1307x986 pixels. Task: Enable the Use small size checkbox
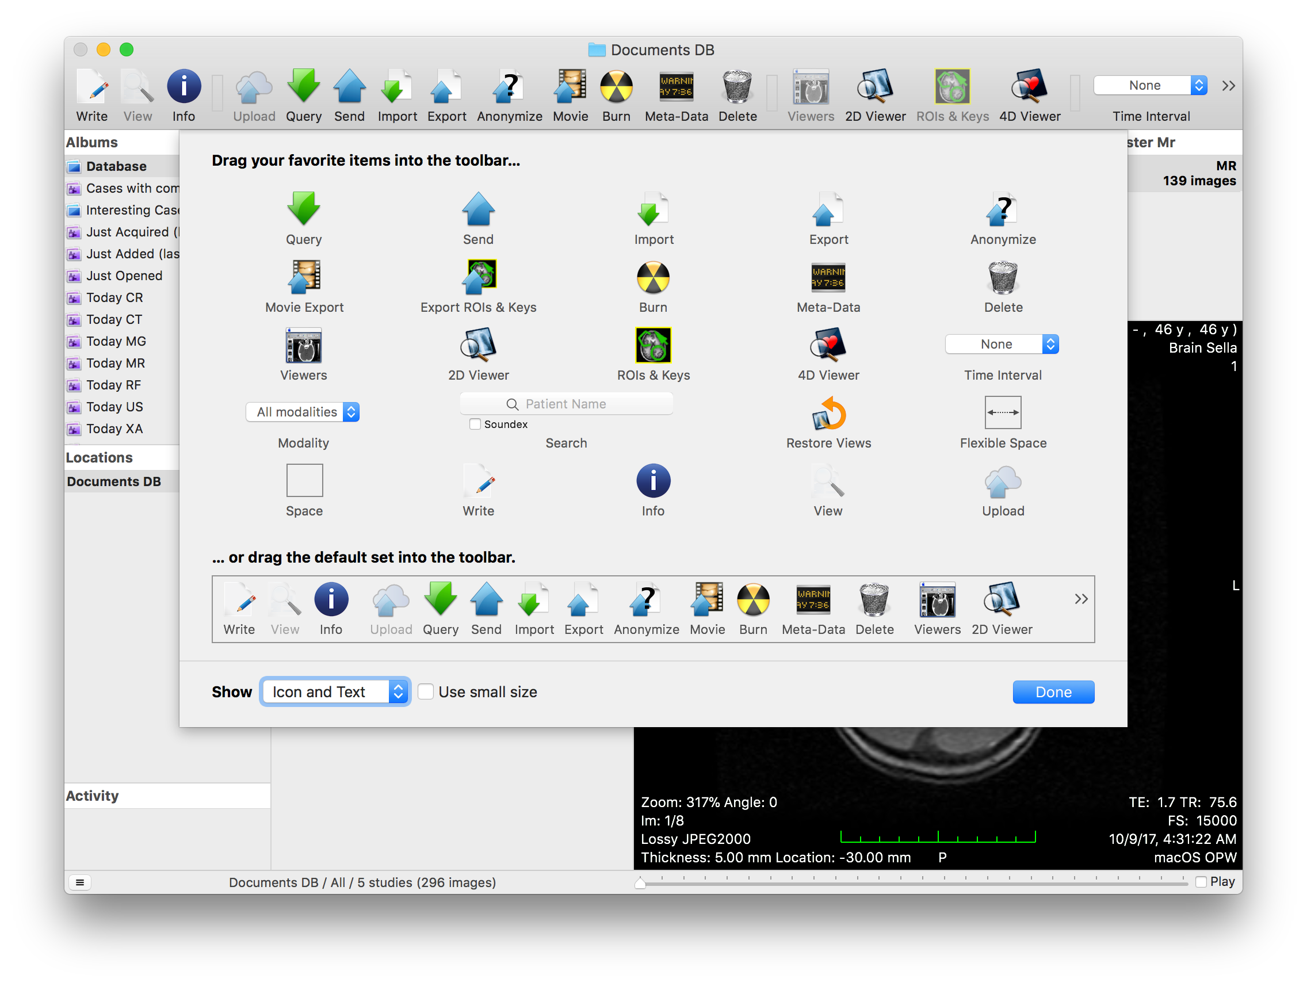426,692
